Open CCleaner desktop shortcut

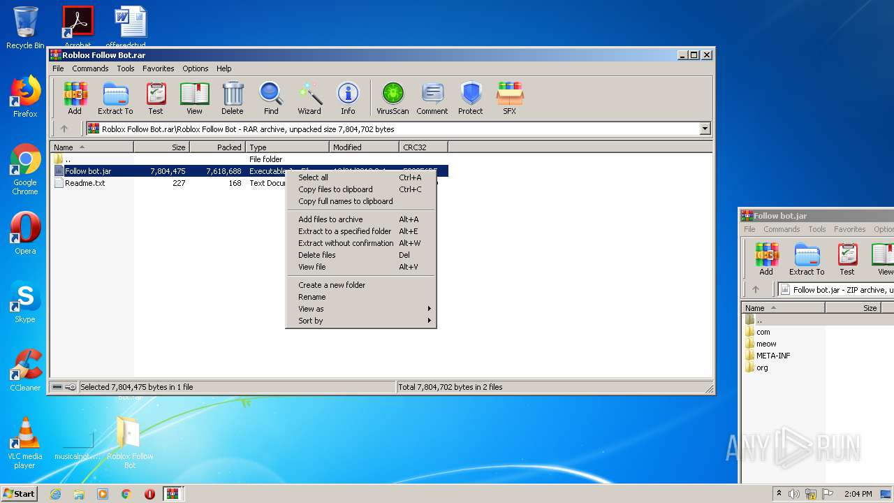[x=25, y=370]
